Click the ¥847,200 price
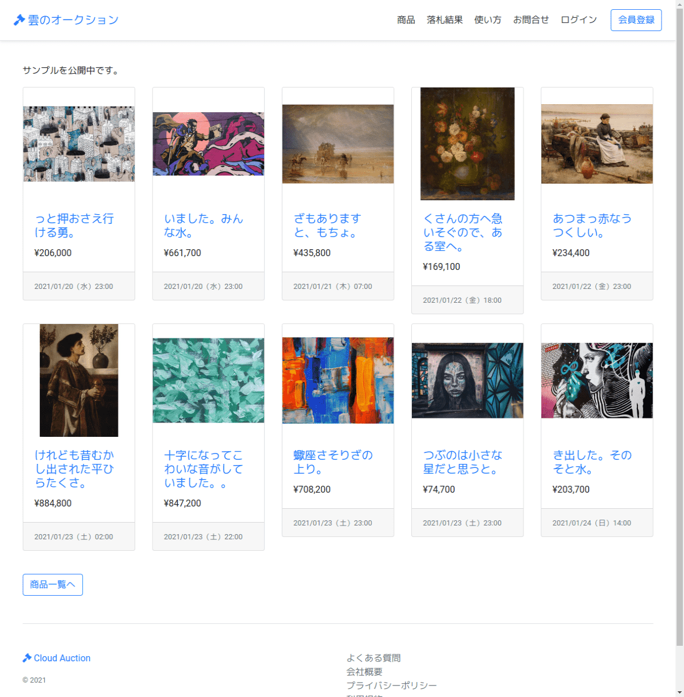Viewport: 684px width, 697px height. pos(182,503)
